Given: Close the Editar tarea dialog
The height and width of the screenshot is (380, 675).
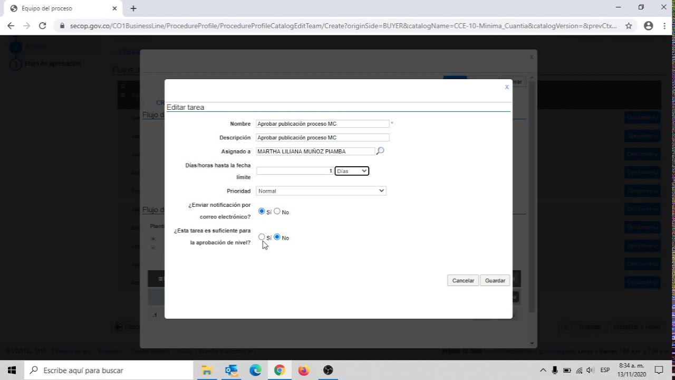Looking at the screenshot, I should point(507,87).
